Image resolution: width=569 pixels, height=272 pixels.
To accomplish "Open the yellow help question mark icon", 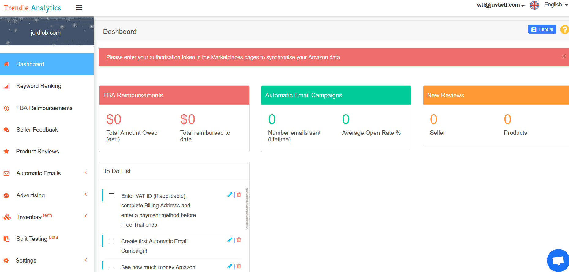I will 564,30.
